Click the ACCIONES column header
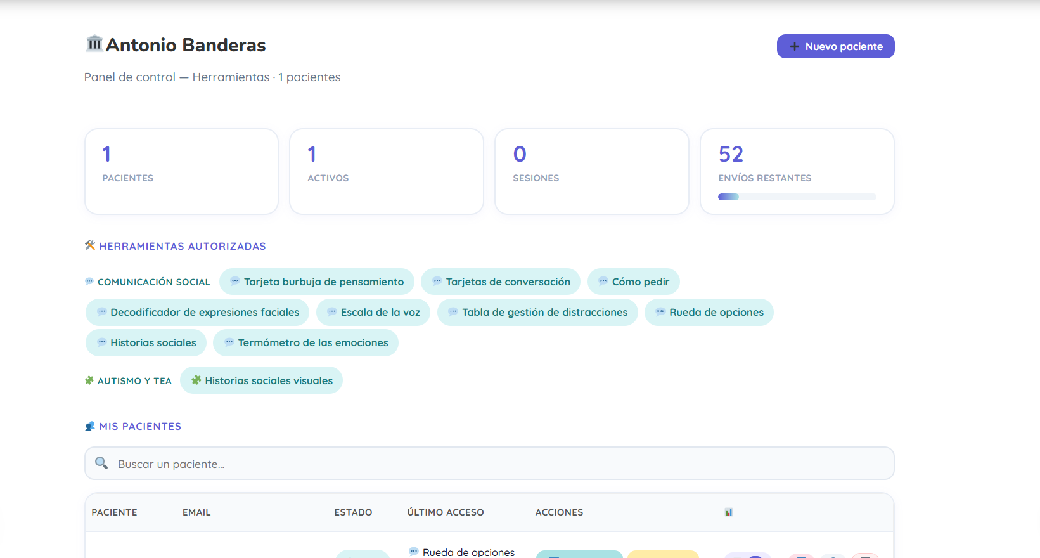Viewport: 1040px width, 558px height. (559, 512)
